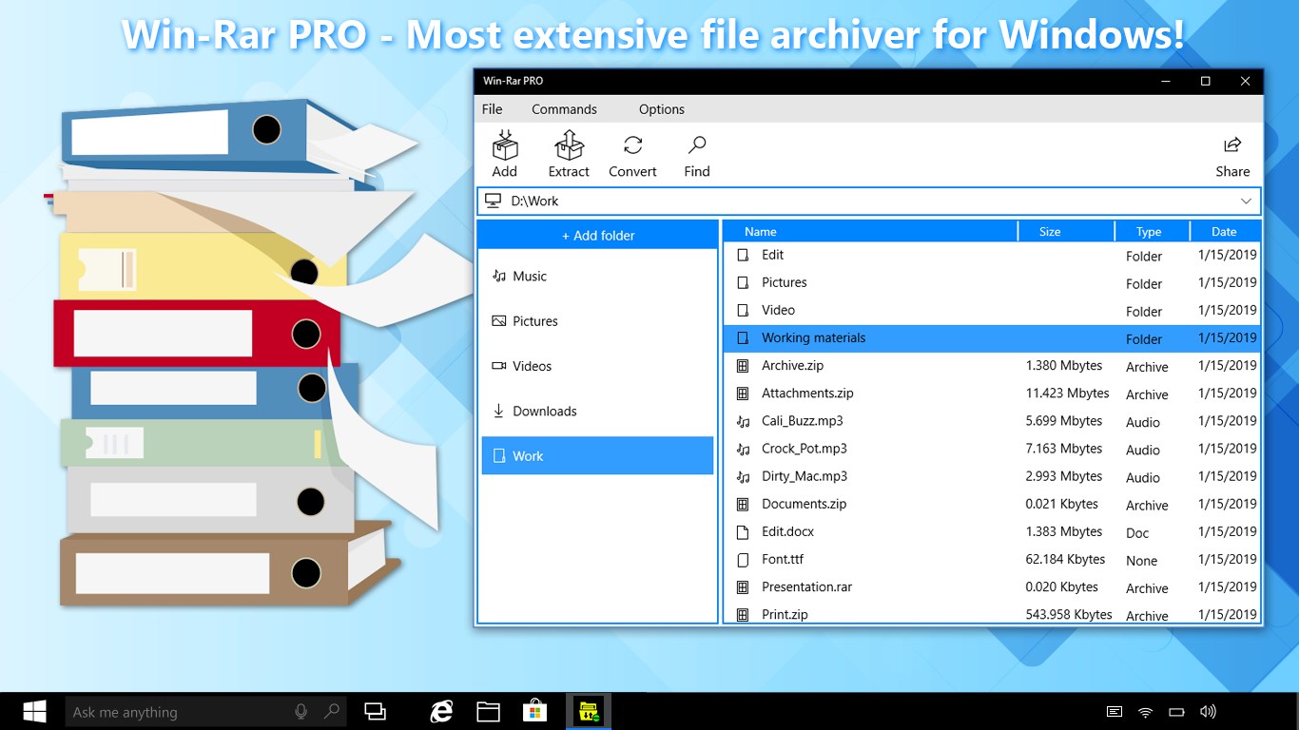Click the + Add folder button
The height and width of the screenshot is (730, 1299).
click(598, 235)
